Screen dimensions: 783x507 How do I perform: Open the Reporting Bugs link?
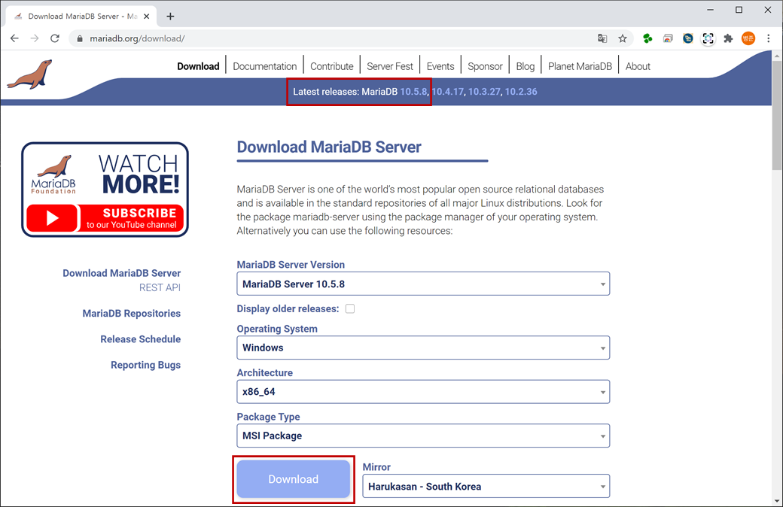click(x=146, y=365)
